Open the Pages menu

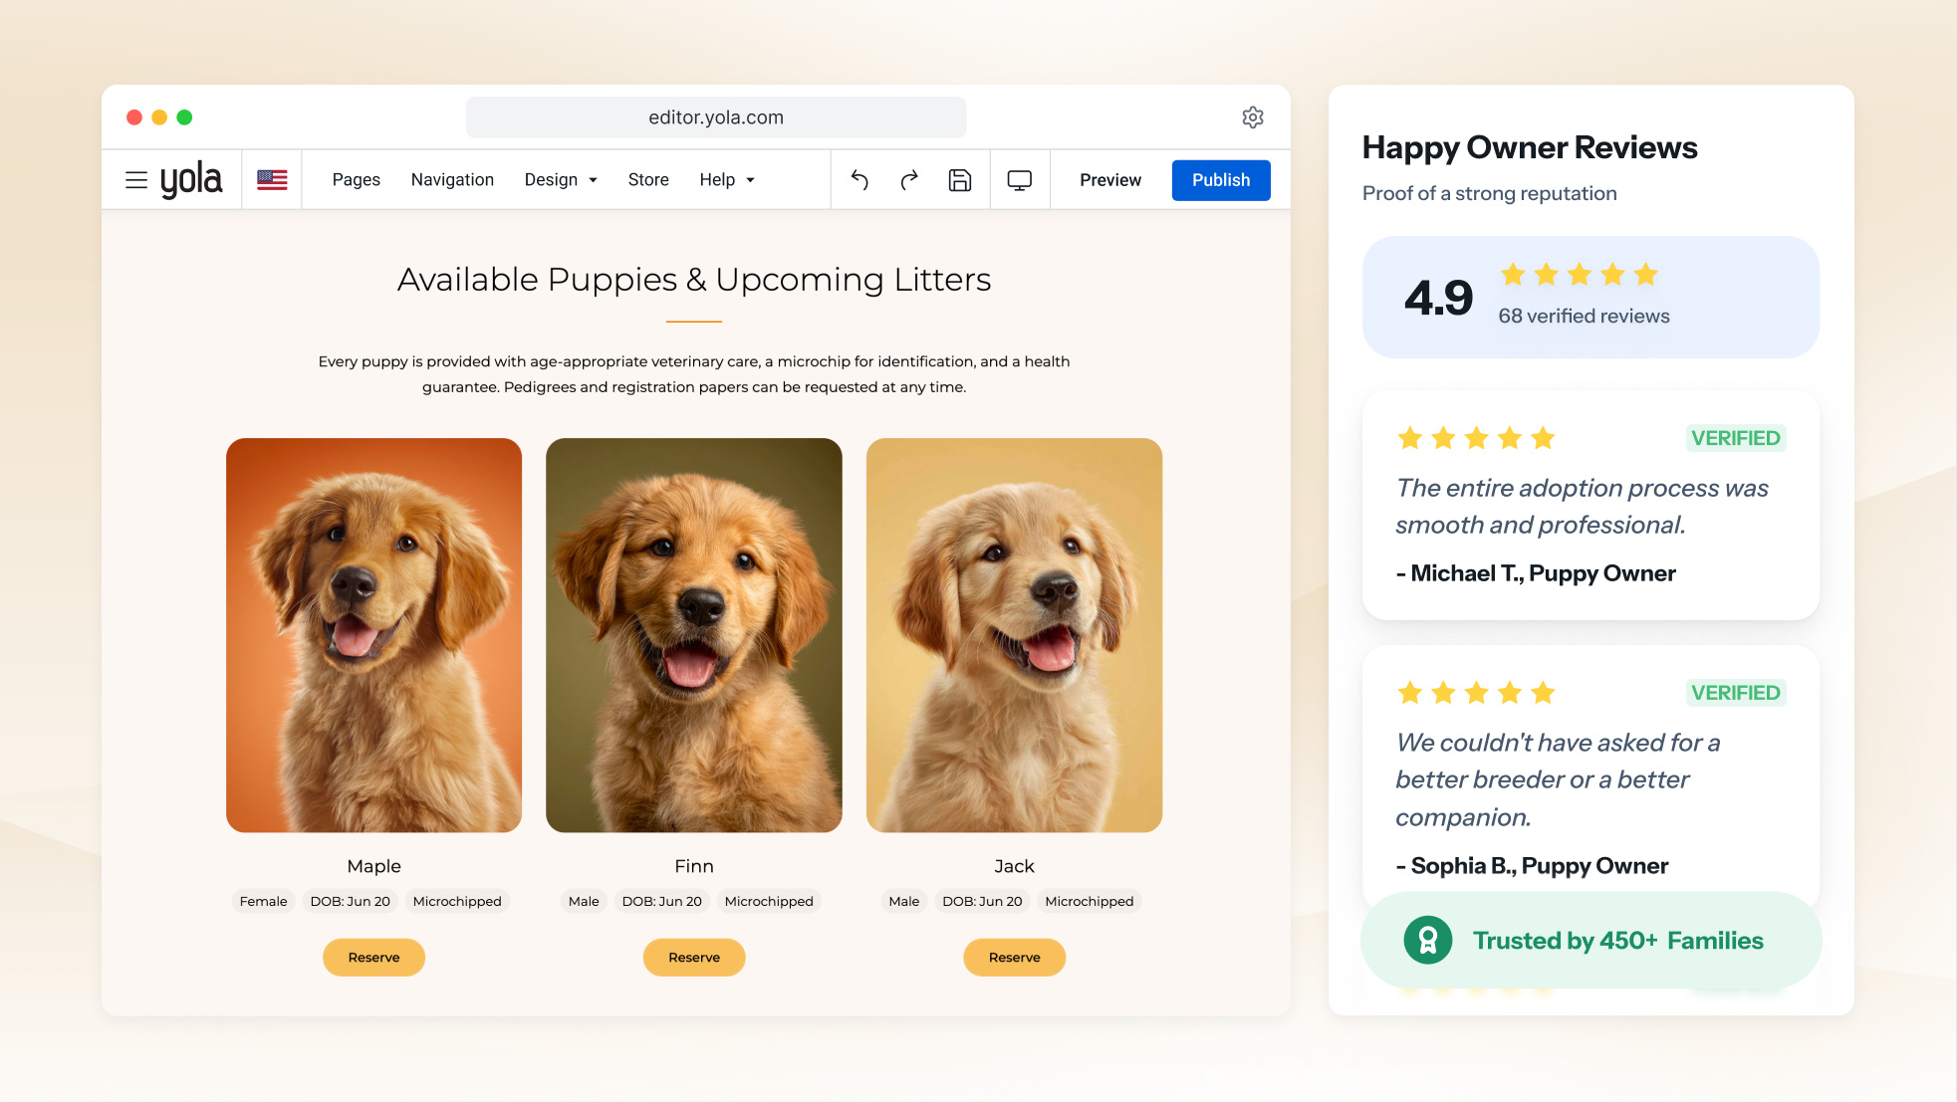point(357,180)
